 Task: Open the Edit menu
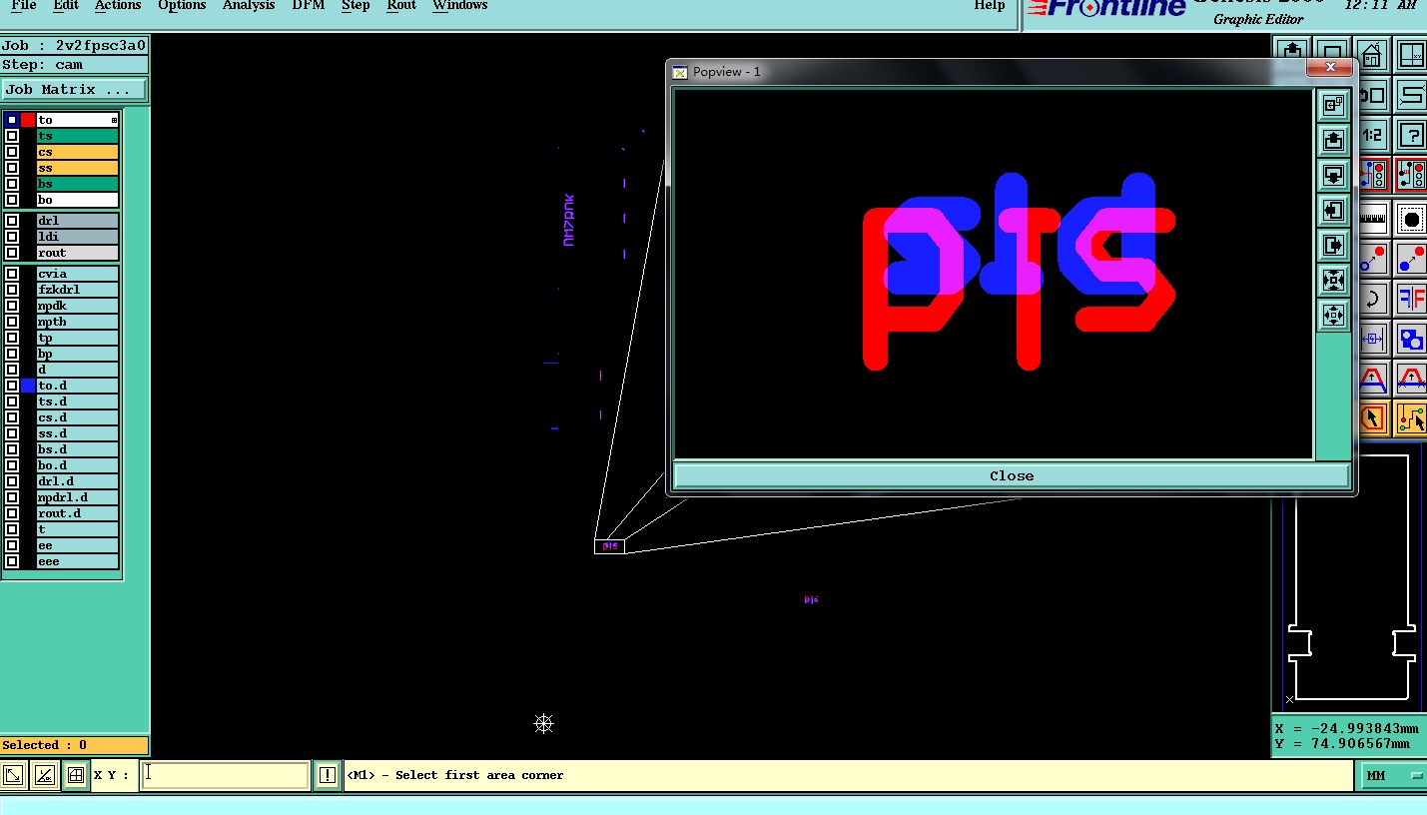66,6
